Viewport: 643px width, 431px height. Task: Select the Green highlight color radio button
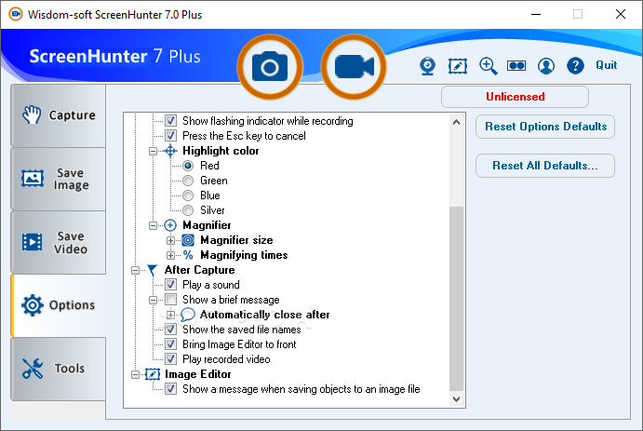coord(188,181)
